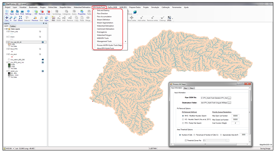The width and height of the screenshot is (277, 153).
Task: Zoom to Layer icon
Action: 47,18
